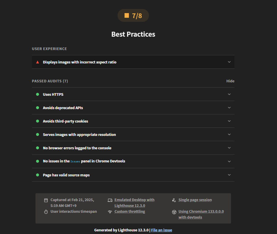Click the Issues code text in audit title
The height and width of the screenshot is (234, 277).
[x=75, y=162]
